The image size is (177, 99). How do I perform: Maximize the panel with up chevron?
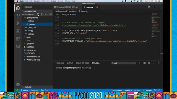tap(154, 63)
